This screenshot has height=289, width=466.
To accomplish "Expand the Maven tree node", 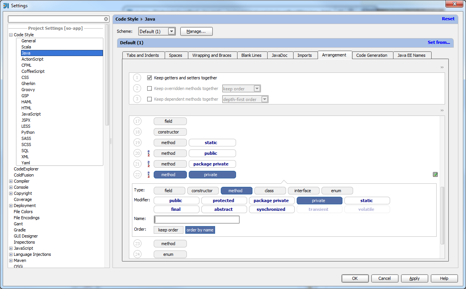I will (x=11, y=260).
